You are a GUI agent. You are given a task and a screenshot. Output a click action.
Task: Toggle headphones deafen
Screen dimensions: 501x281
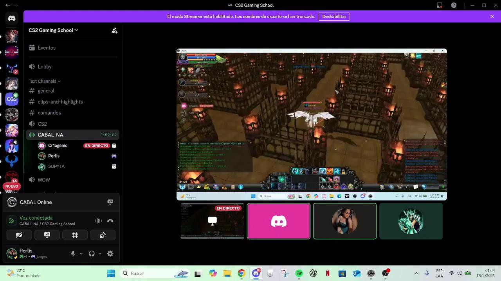point(92,254)
